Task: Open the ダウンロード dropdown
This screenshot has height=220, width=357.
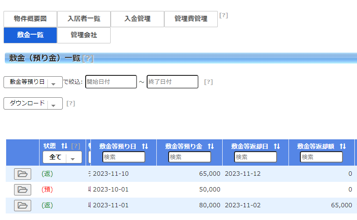Action: 33,103
